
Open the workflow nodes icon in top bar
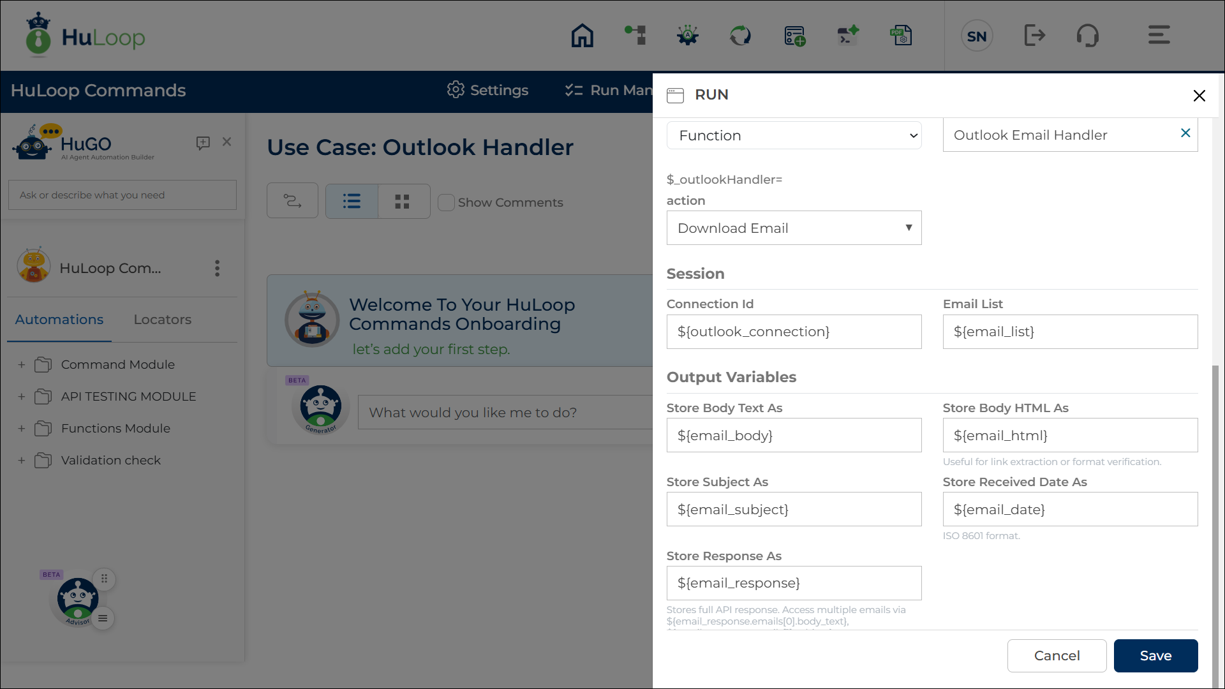pyautogui.click(x=635, y=36)
